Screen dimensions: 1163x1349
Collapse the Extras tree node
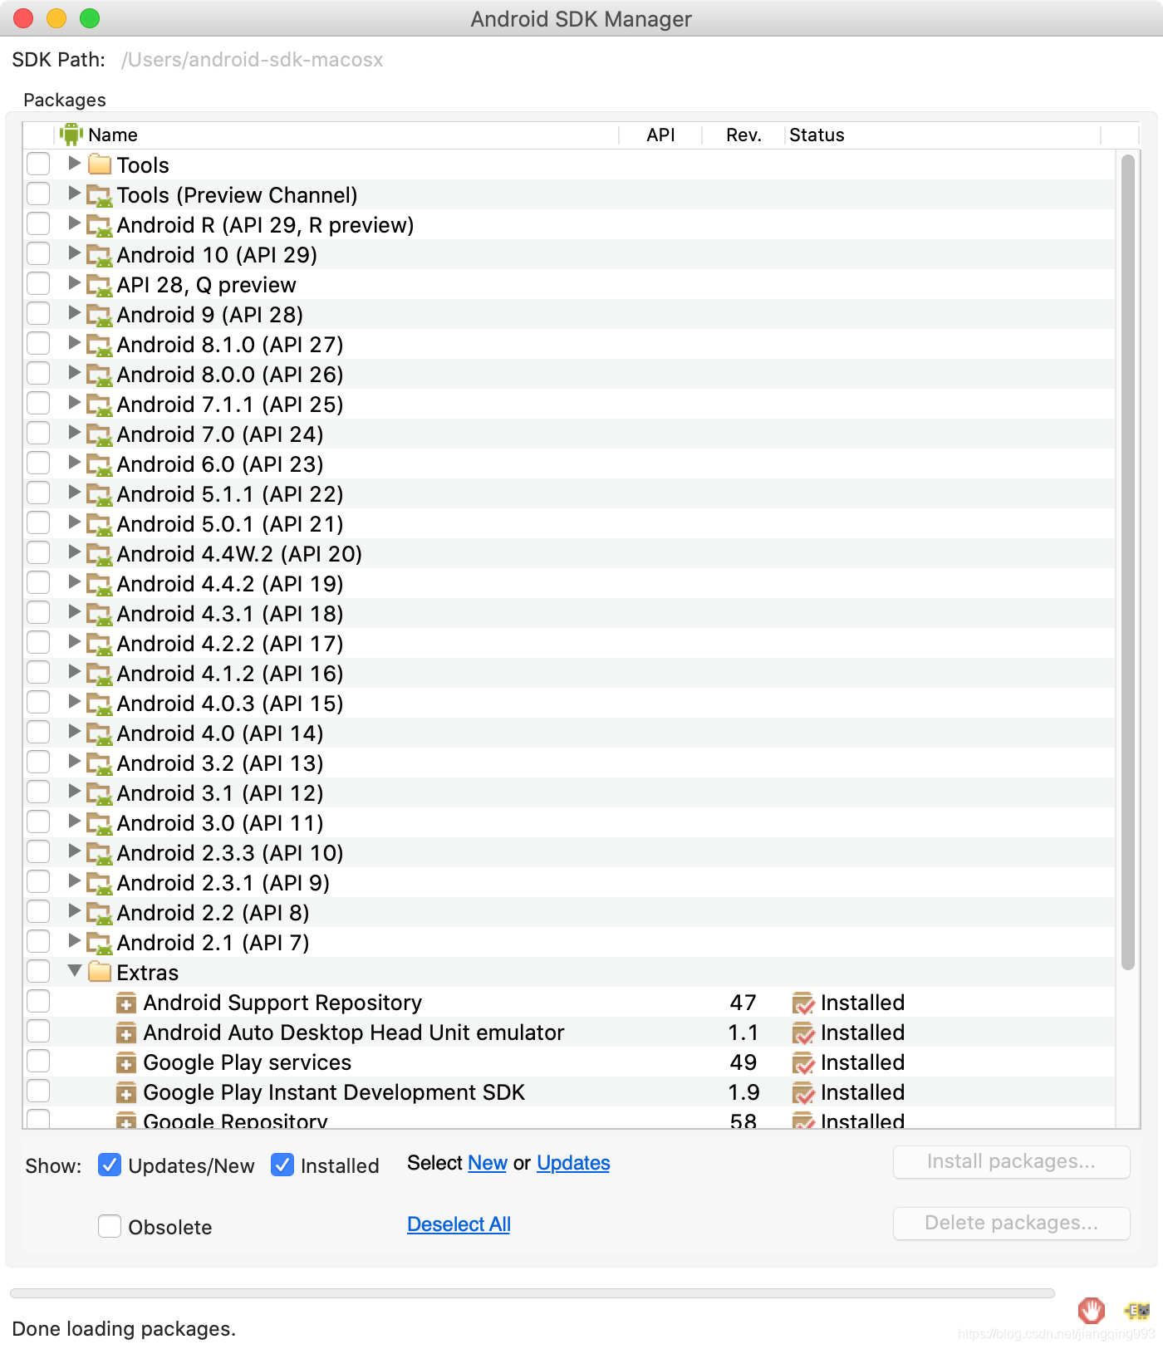tap(74, 970)
